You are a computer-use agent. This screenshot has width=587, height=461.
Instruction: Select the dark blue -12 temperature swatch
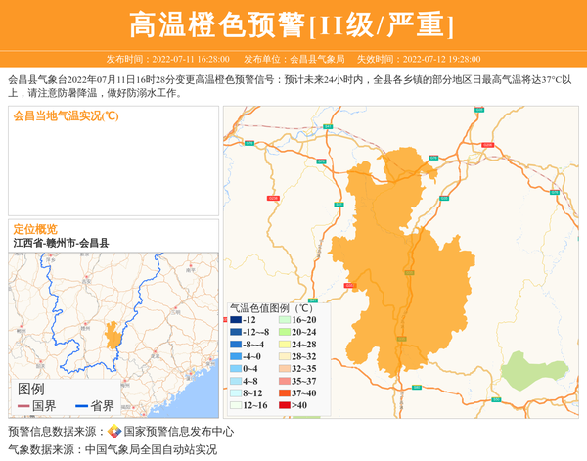pyautogui.click(x=236, y=320)
